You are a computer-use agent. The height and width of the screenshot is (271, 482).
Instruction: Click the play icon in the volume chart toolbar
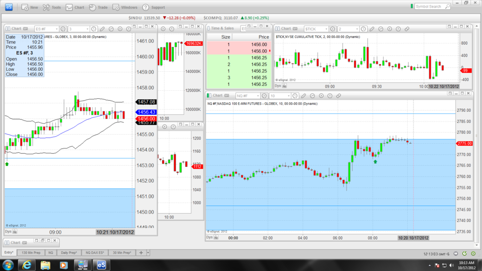point(163,29)
